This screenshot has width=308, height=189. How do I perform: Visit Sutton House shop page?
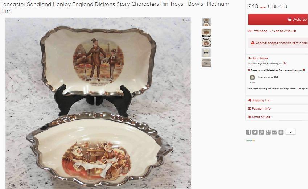tap(258, 58)
